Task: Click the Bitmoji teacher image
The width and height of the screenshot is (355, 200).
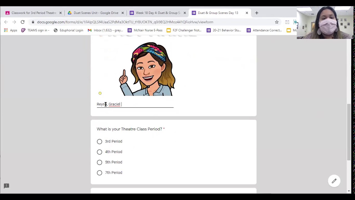Action: (147, 69)
